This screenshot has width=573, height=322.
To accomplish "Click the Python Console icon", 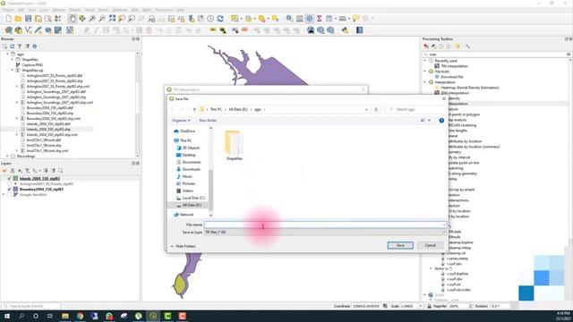I will (x=345, y=30).
